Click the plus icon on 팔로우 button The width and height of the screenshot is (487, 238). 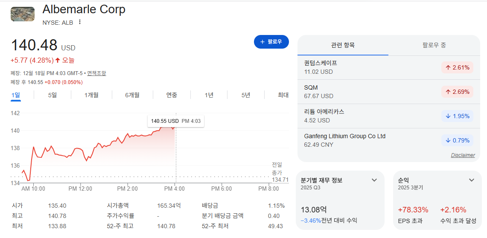[x=262, y=42]
